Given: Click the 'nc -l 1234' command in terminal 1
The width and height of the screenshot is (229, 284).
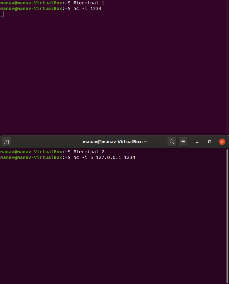Looking at the screenshot, I should click(87, 8).
